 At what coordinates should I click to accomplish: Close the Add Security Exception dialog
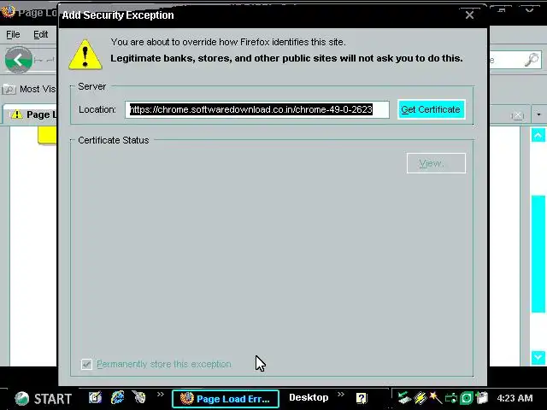[469, 15]
